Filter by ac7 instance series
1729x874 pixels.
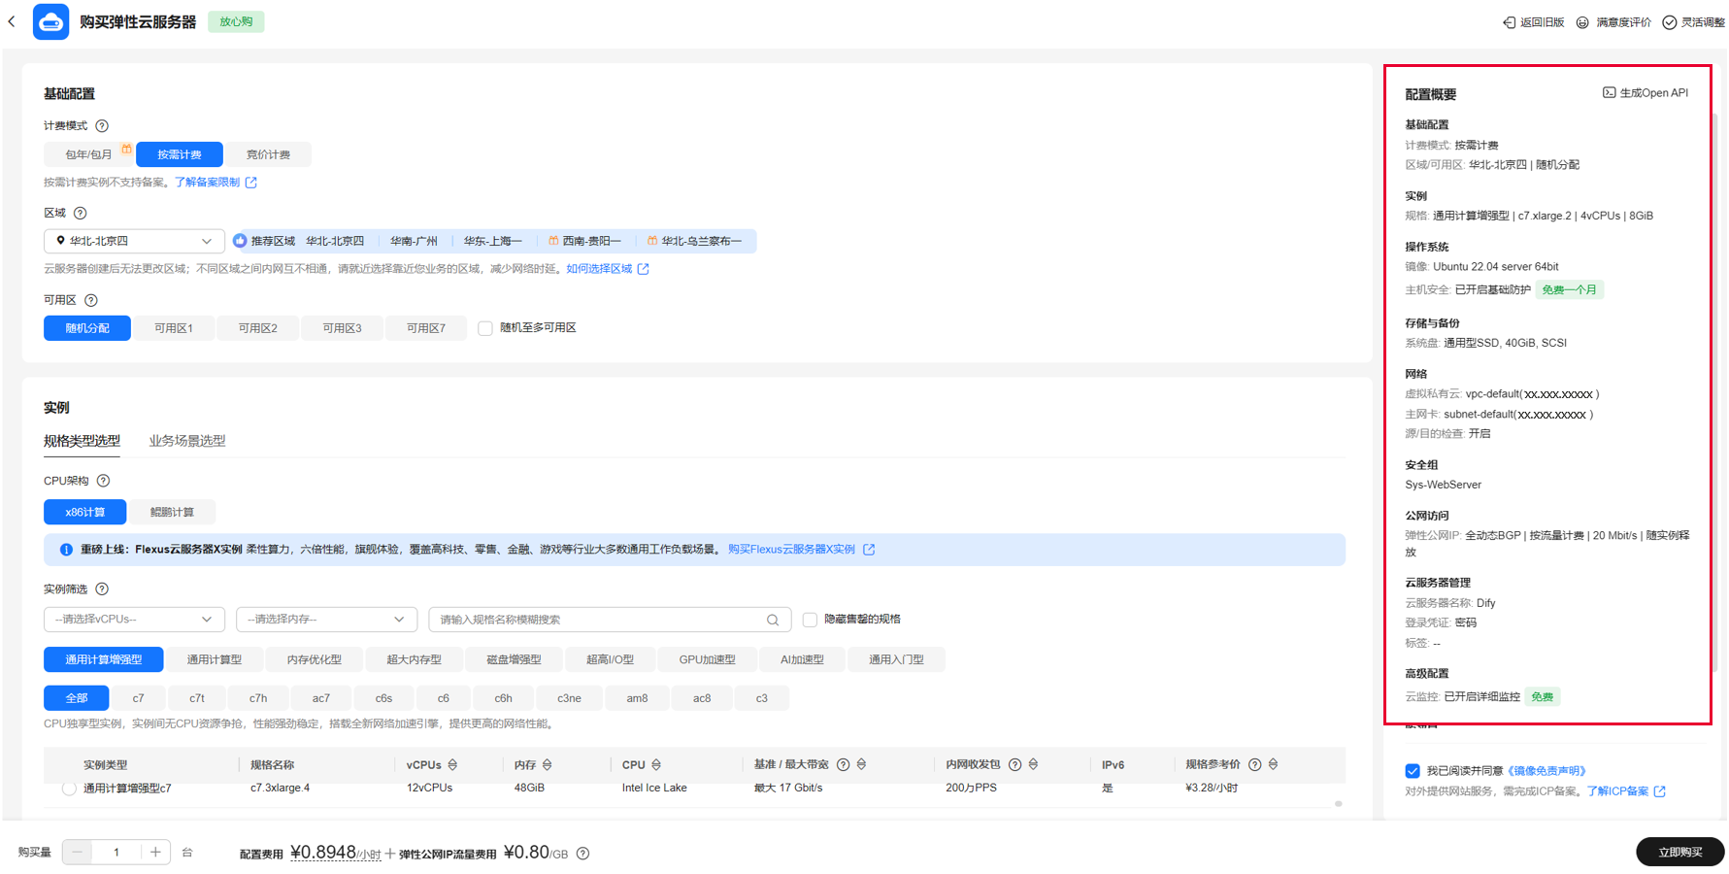321,698
